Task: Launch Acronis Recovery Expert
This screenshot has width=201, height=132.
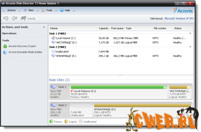Action: (x=22, y=46)
